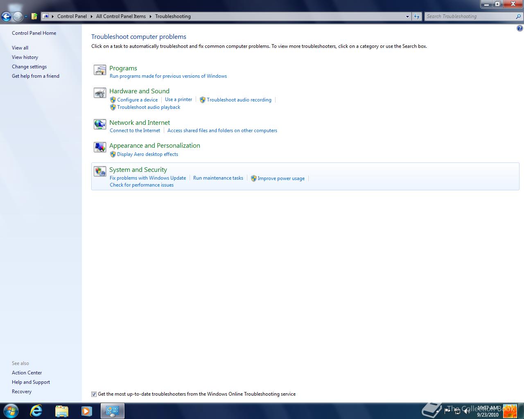
Task: Open Change settings
Action: tap(29, 67)
